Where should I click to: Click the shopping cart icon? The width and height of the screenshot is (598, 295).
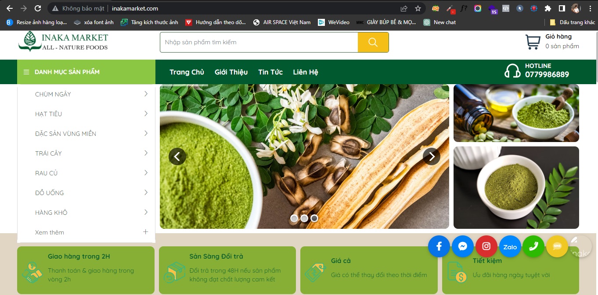coord(533,42)
